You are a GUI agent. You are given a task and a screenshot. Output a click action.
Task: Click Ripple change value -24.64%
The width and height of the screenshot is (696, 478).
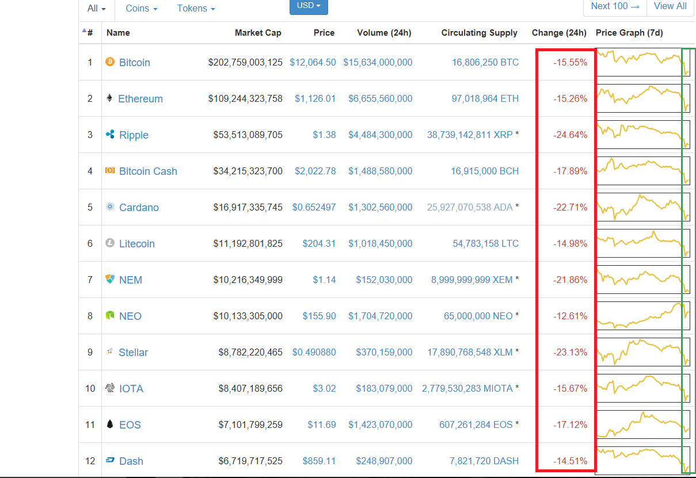pyautogui.click(x=571, y=135)
